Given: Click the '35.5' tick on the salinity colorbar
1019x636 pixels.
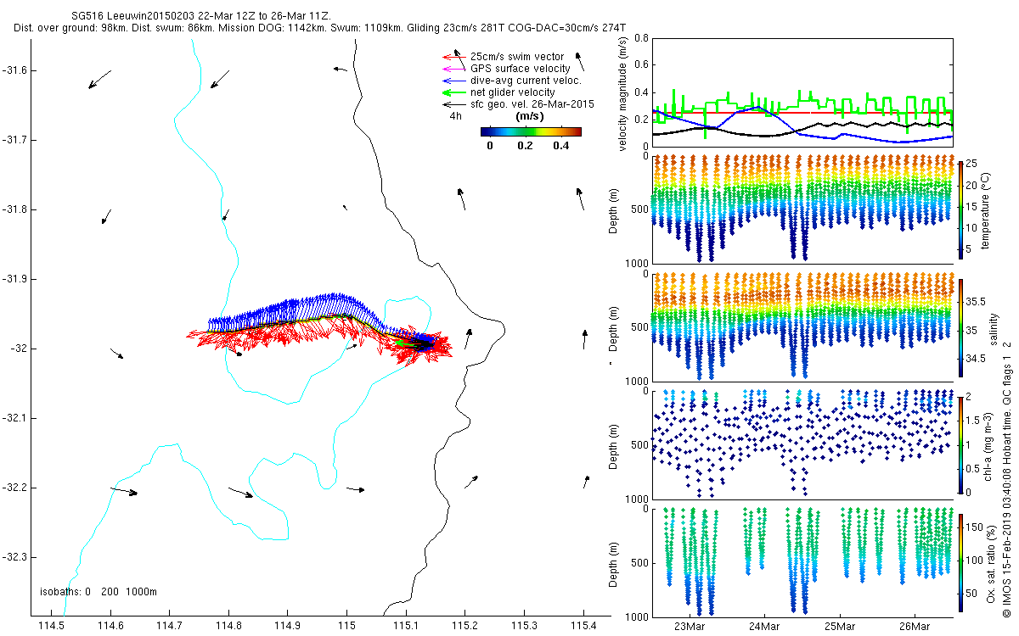Looking at the screenshot, I should click(976, 301).
